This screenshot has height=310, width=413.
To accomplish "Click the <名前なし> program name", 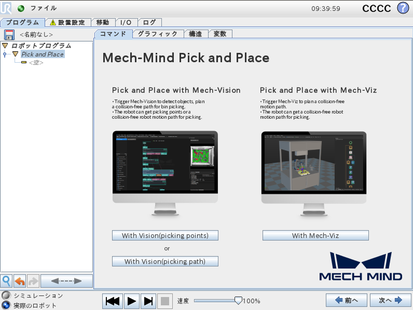I will coord(36,35).
